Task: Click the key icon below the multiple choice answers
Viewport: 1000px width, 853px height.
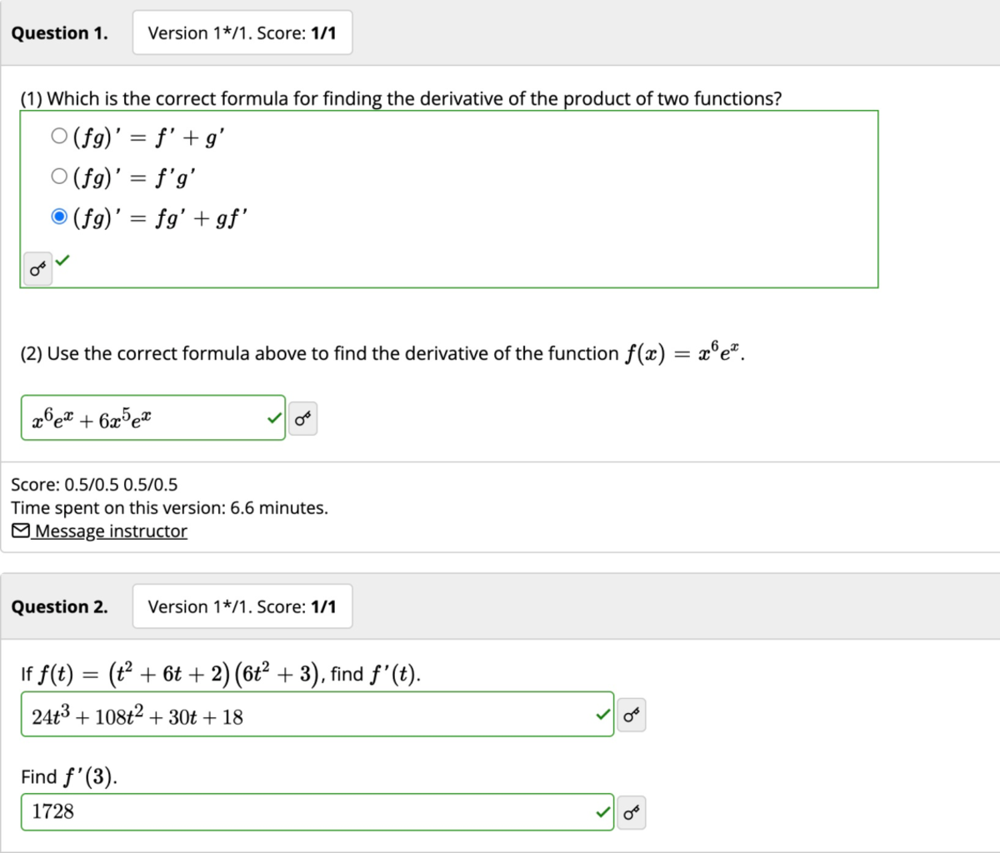Action: click(37, 270)
